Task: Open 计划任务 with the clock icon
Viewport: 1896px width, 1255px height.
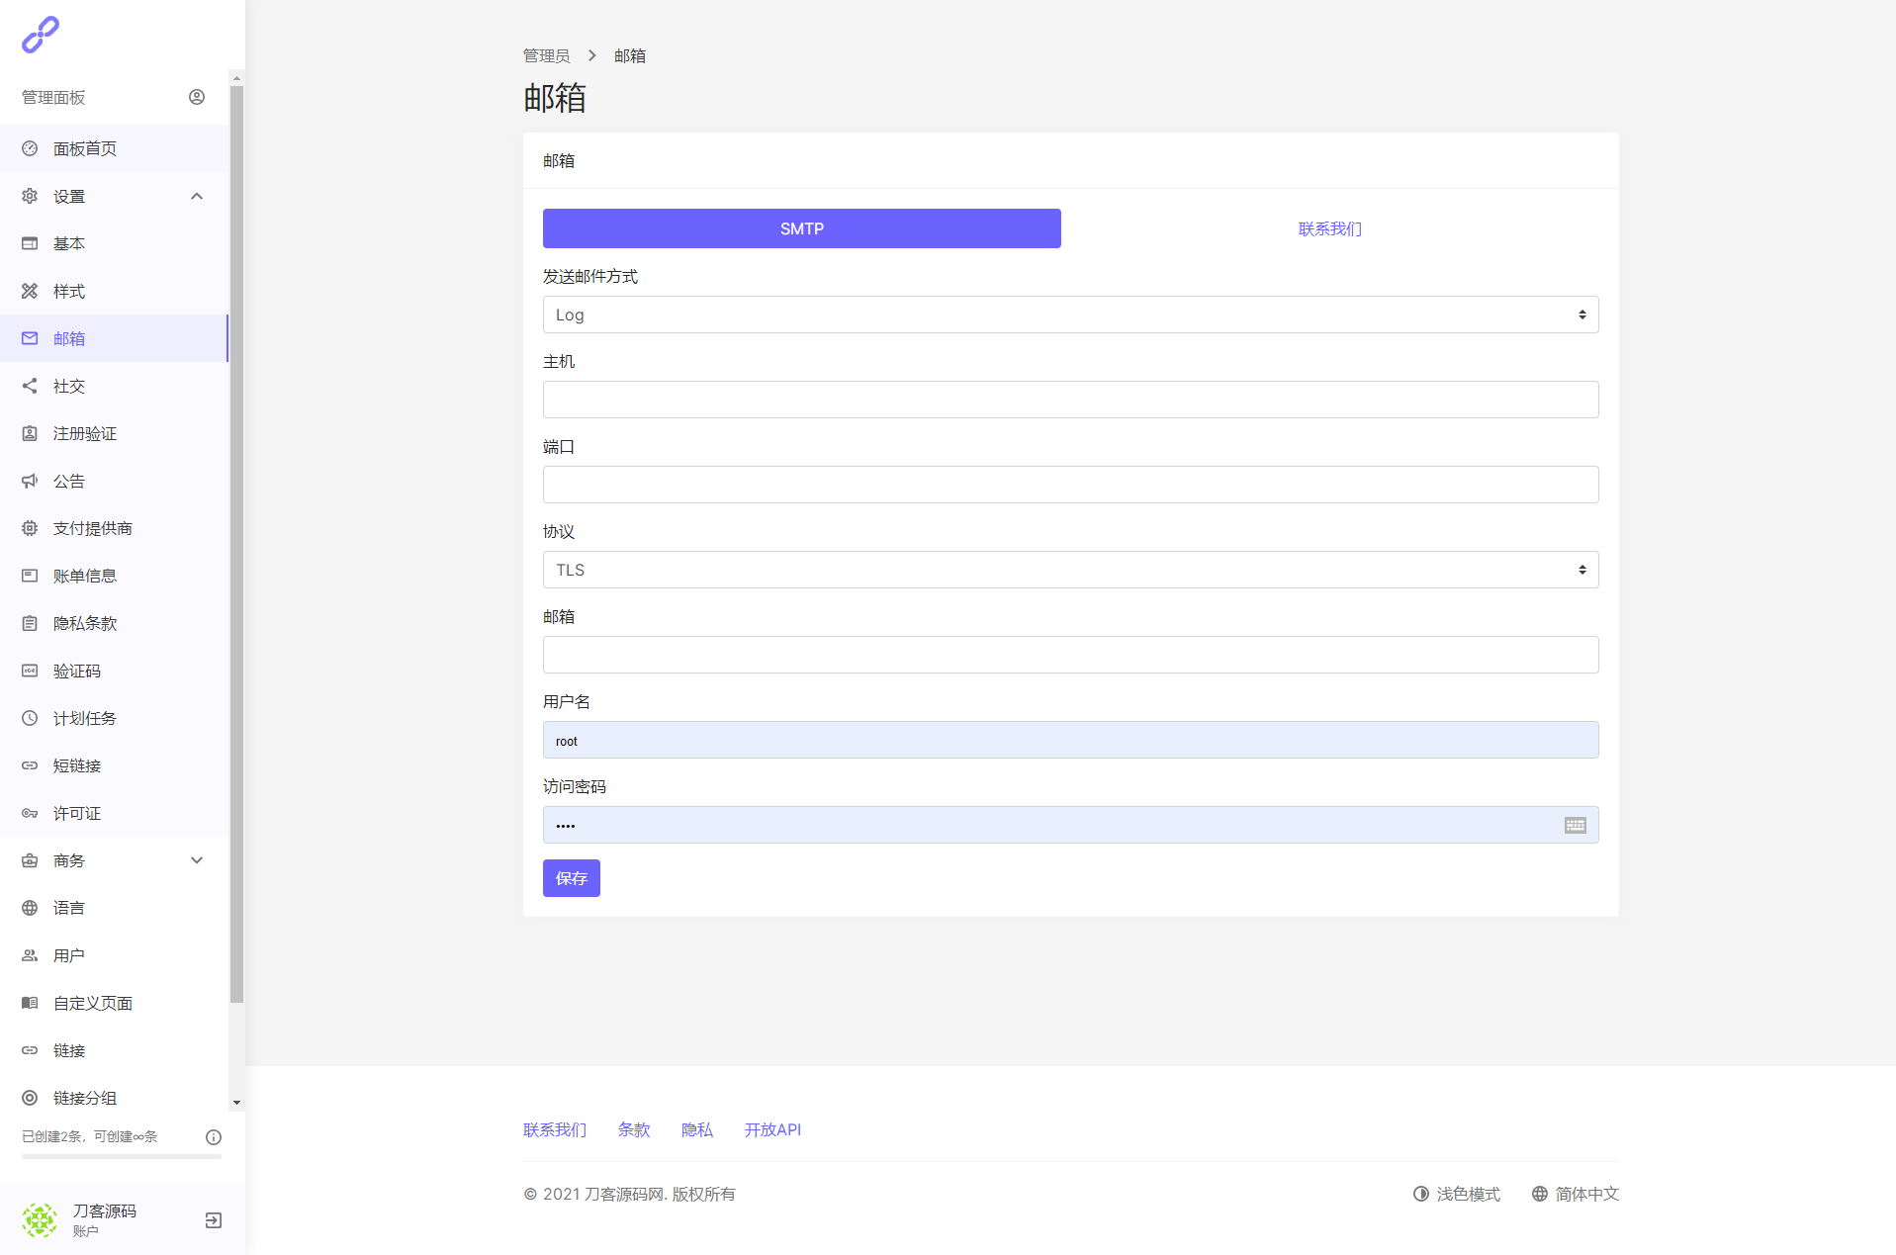Action: pos(84,718)
